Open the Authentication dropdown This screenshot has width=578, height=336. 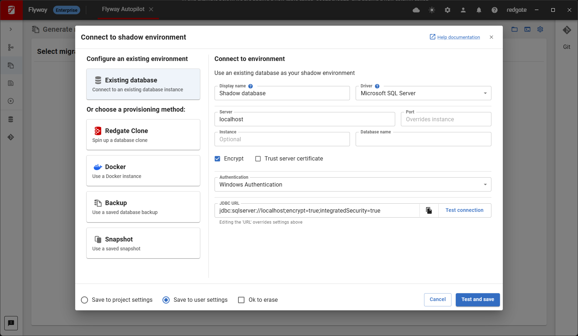pyautogui.click(x=353, y=184)
